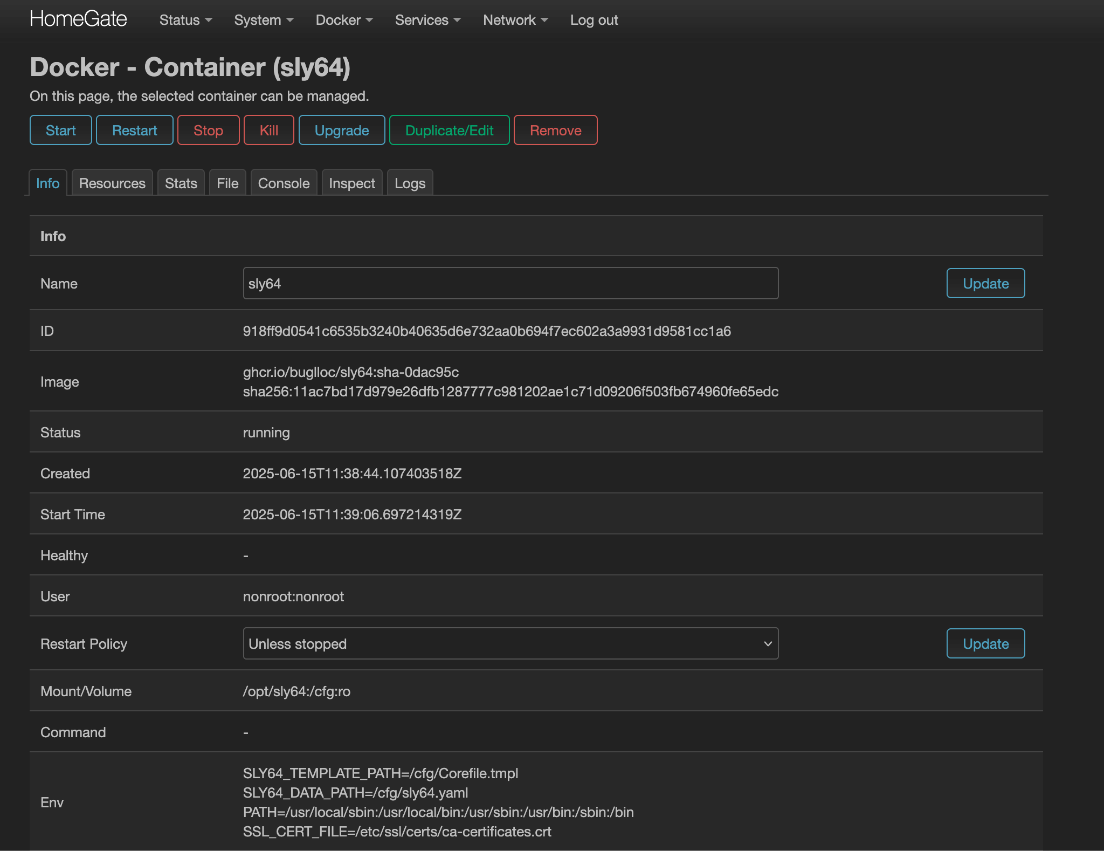Open the Services dropdown menu
1104x851 pixels.
[x=427, y=20]
